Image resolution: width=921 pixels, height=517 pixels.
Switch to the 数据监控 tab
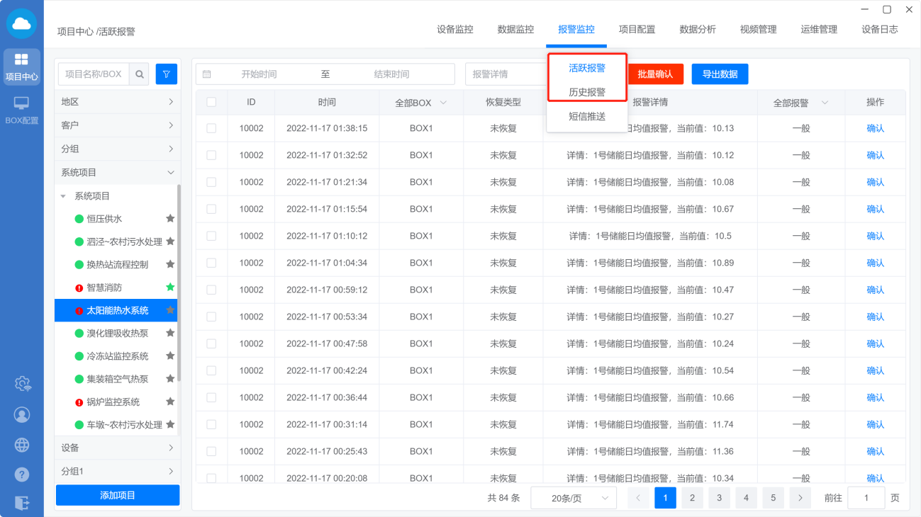click(515, 29)
